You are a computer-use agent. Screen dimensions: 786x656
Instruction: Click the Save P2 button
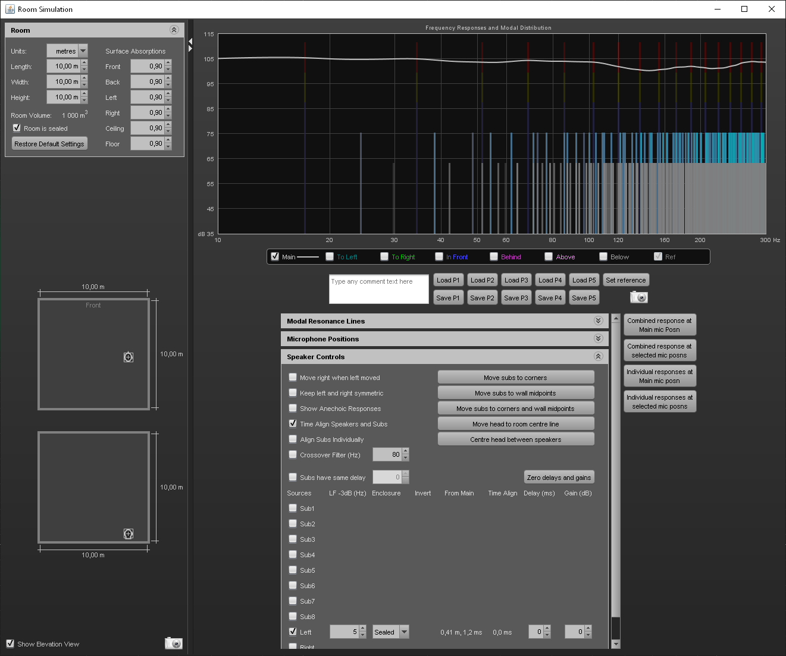tap(482, 298)
